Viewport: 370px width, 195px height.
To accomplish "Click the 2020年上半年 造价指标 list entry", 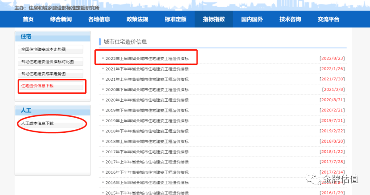I will click(147, 100).
